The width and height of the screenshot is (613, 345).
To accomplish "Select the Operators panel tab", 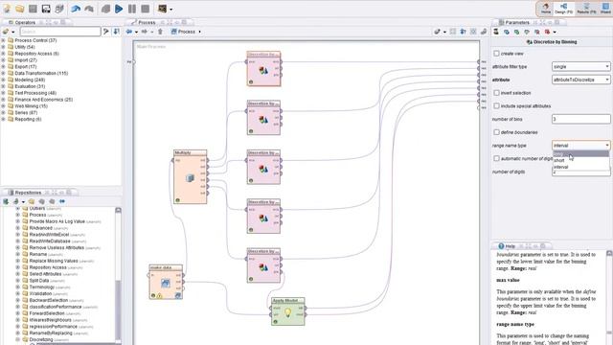I will point(24,22).
